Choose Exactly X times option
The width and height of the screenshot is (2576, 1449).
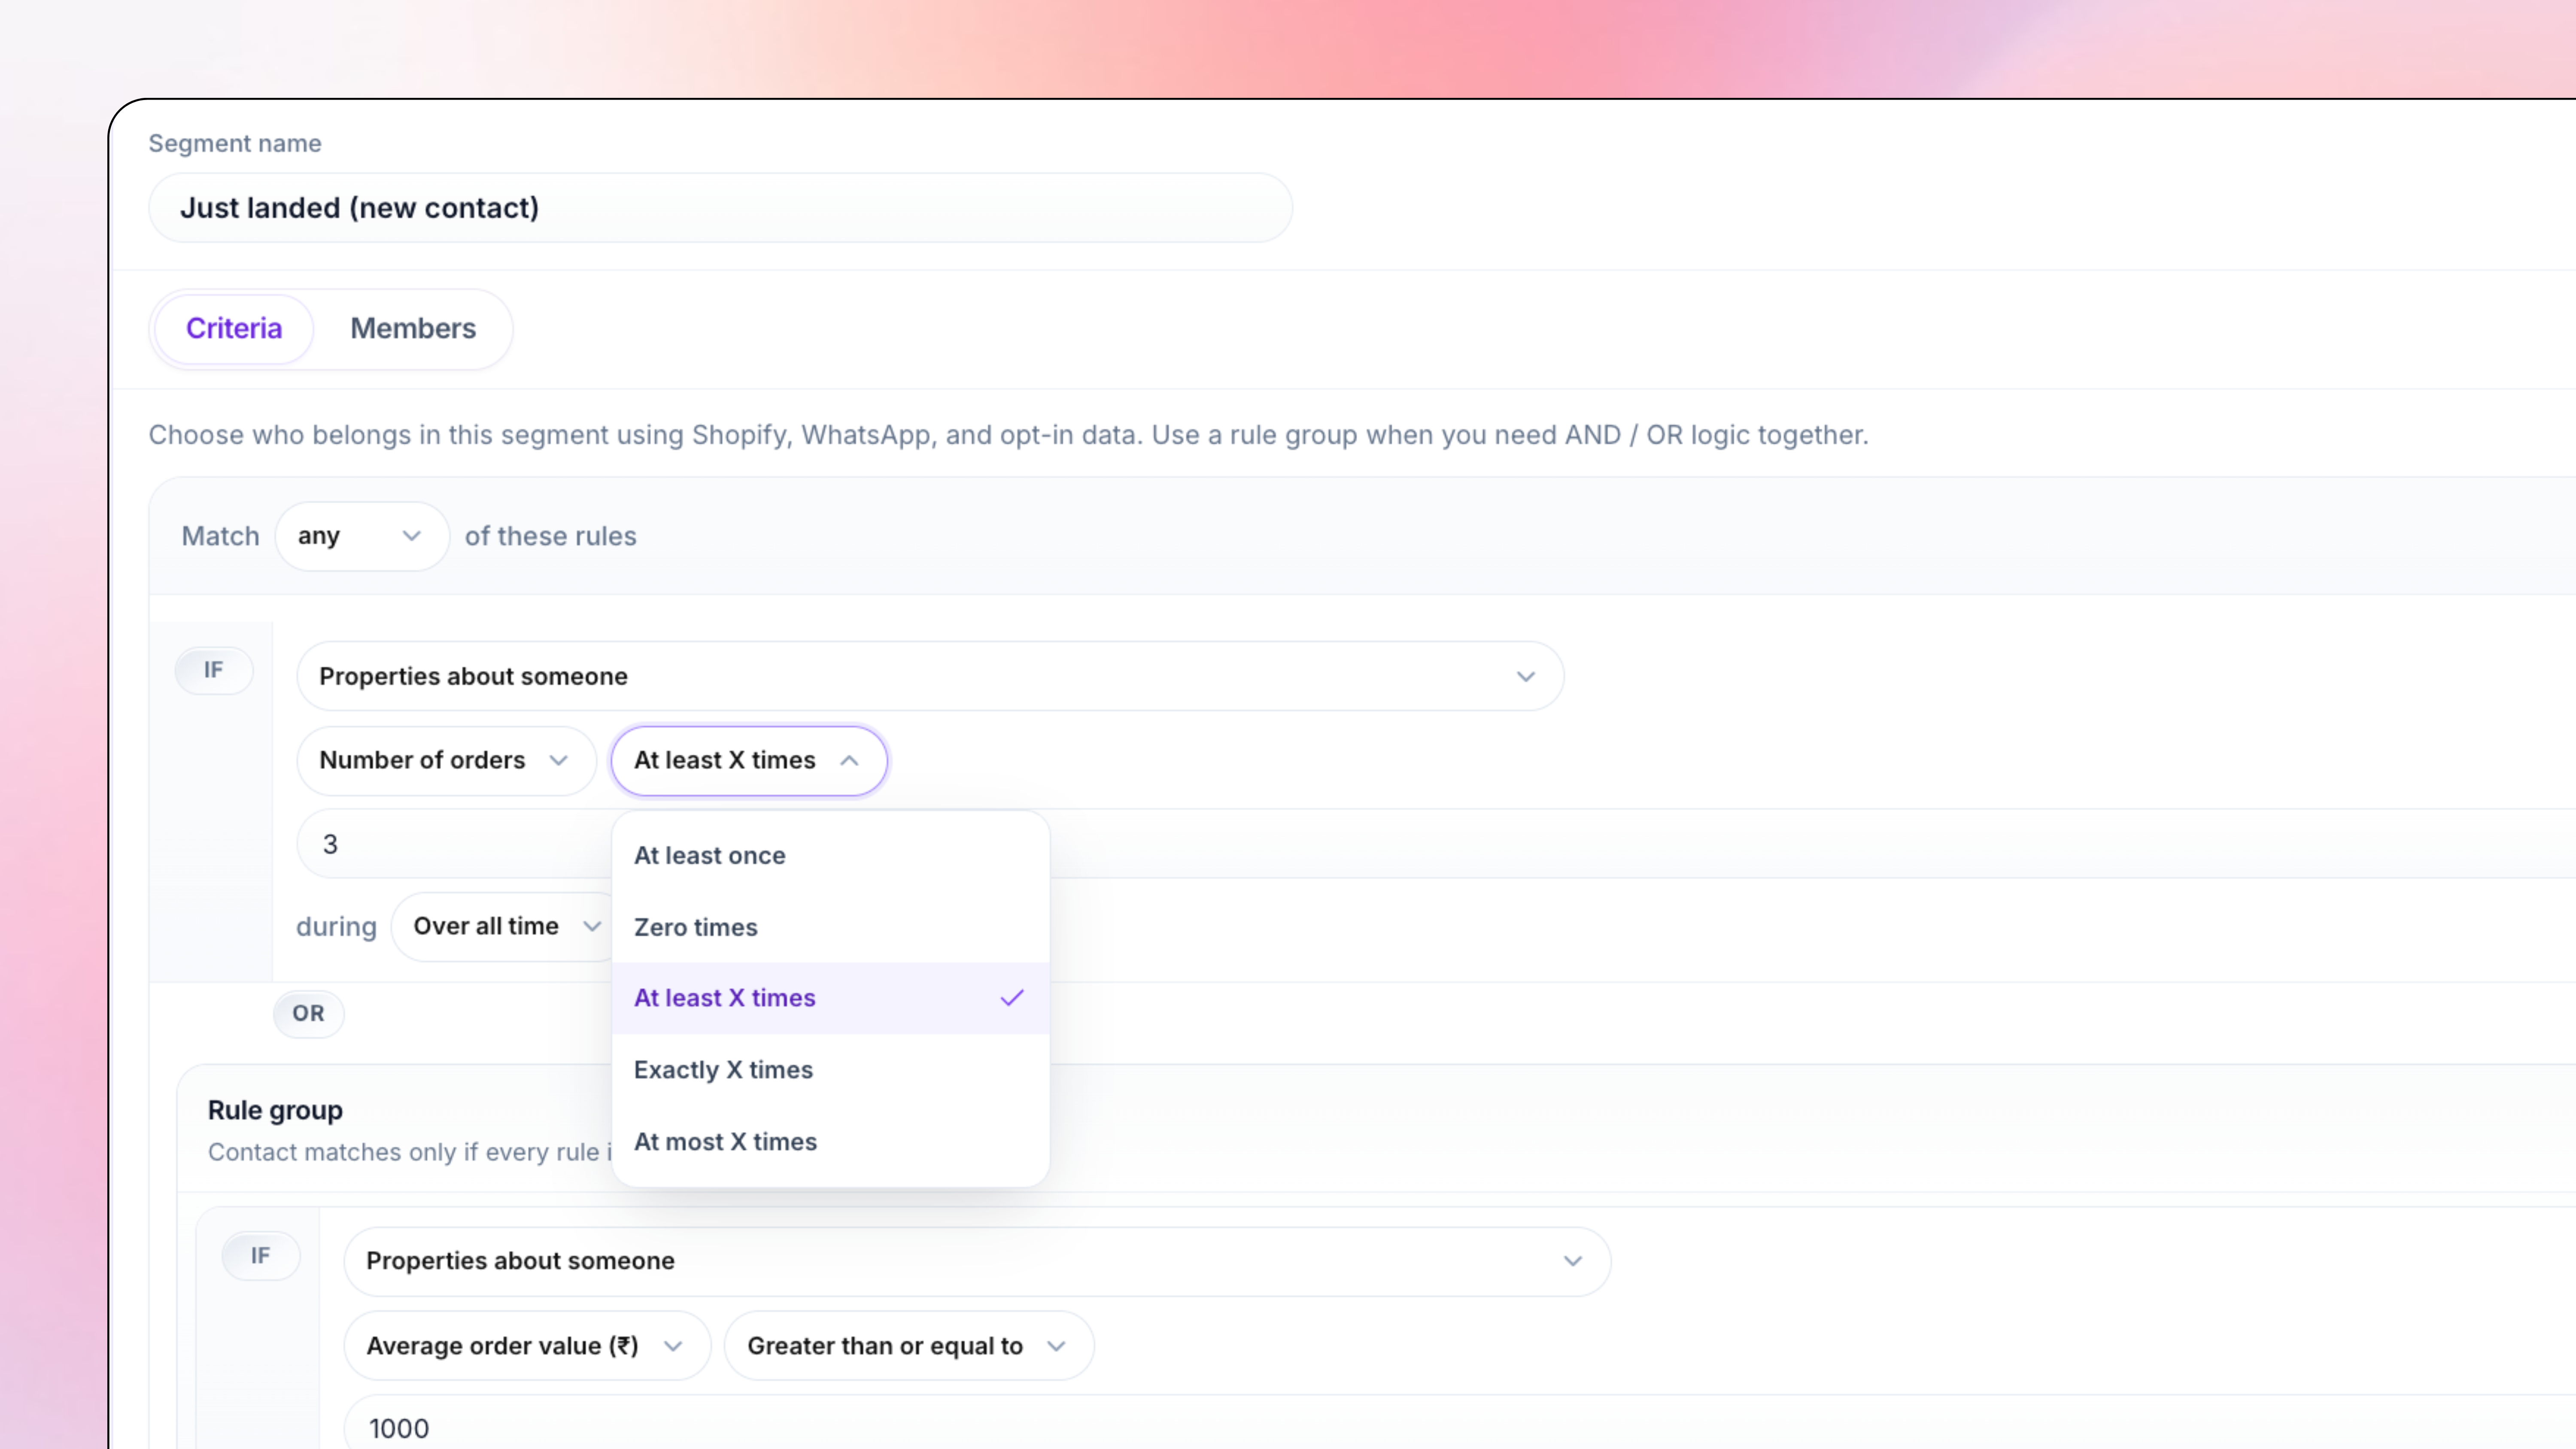pyautogui.click(x=830, y=1070)
